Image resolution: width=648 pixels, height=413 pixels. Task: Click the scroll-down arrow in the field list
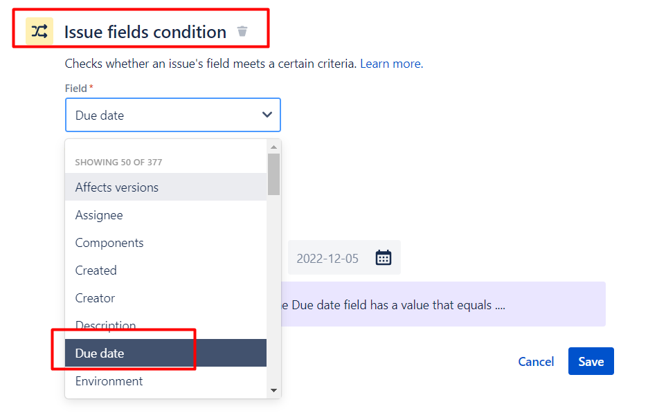click(273, 390)
